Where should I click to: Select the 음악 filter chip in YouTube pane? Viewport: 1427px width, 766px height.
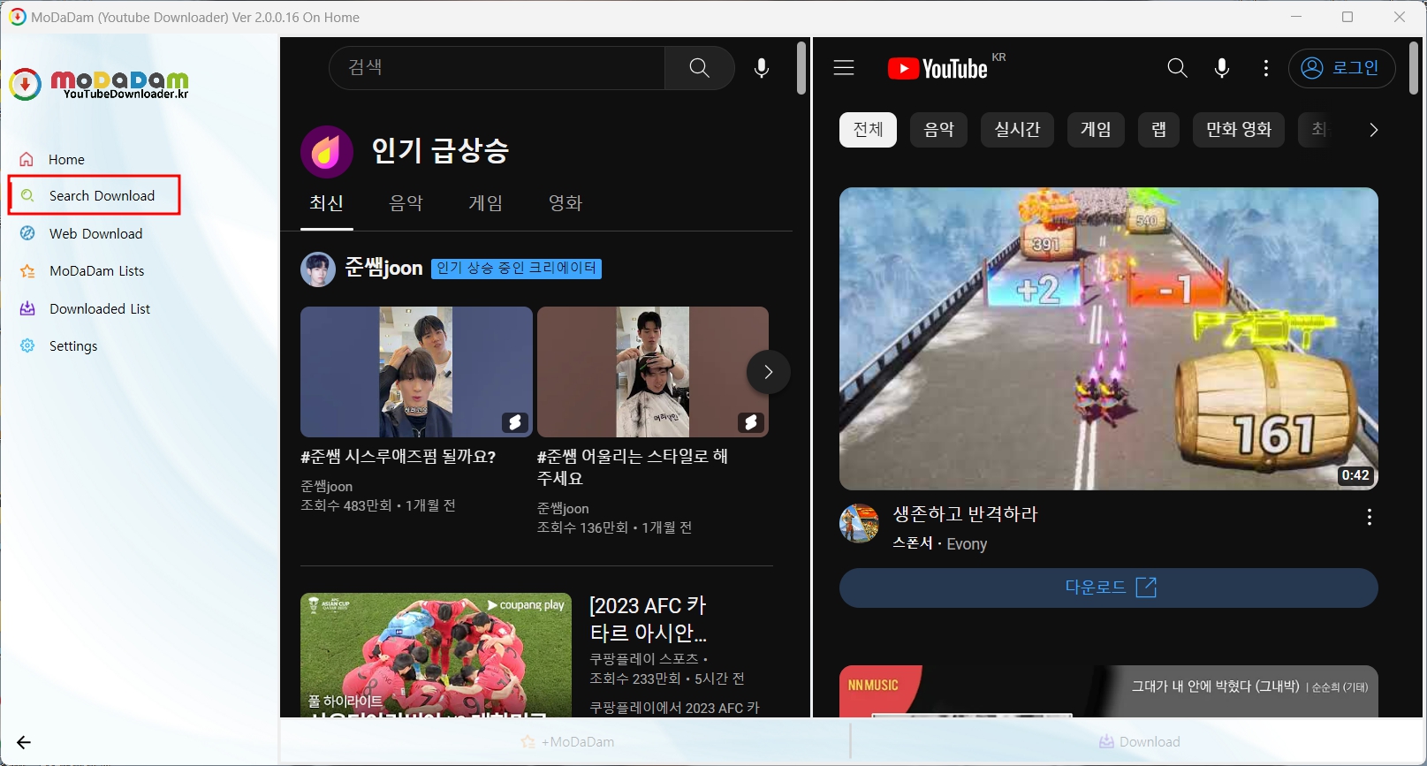click(x=938, y=130)
